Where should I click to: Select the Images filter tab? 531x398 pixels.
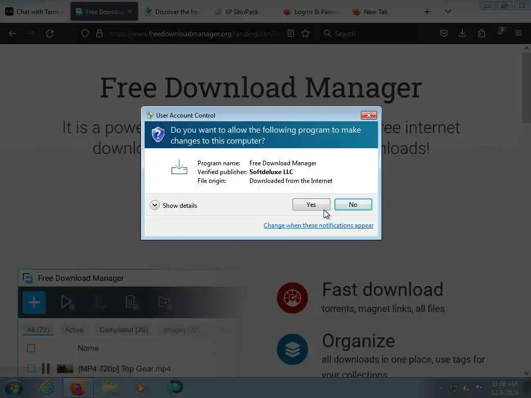[181, 330]
